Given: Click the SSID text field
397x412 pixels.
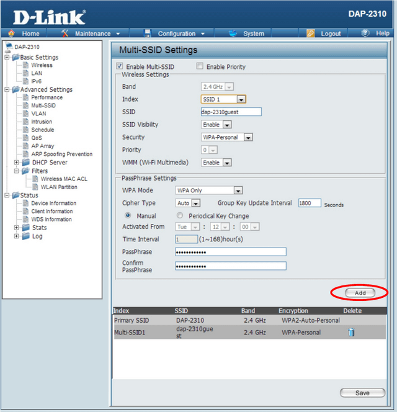Looking at the screenshot, I should click(x=231, y=112).
